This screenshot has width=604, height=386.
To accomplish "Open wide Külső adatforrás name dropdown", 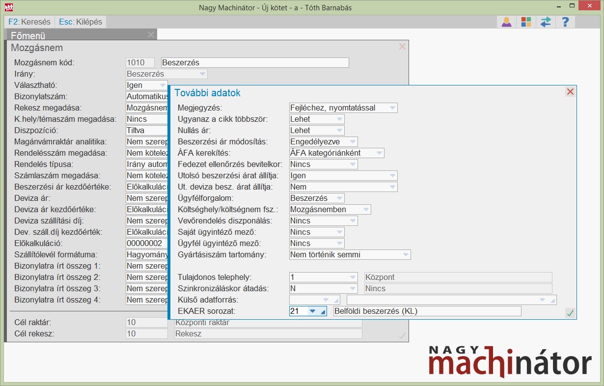I will [x=542, y=300].
